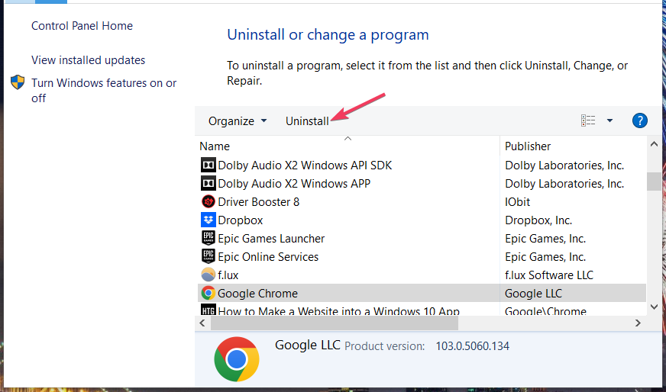Click the horizontal scrollbar left arrow
Image resolution: width=666 pixels, height=392 pixels.
tap(202, 323)
